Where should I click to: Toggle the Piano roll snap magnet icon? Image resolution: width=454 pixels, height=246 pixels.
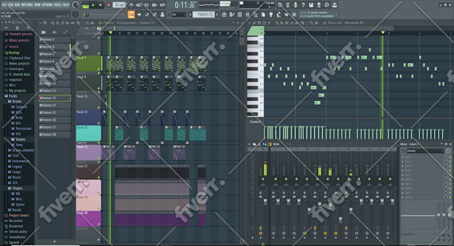tap(260, 23)
